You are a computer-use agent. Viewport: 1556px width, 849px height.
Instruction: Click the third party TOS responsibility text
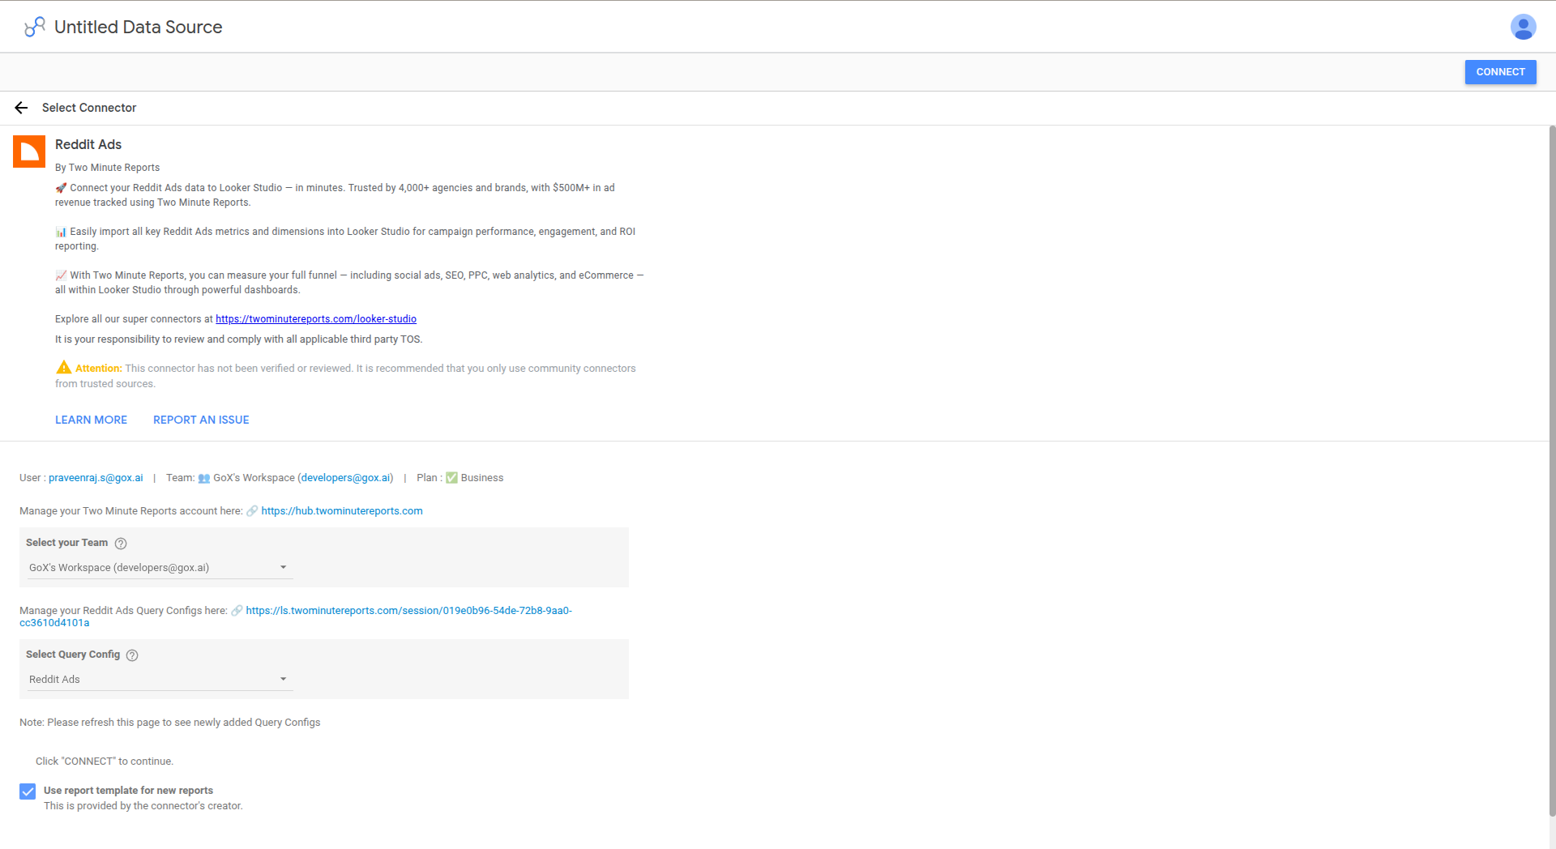(x=238, y=339)
